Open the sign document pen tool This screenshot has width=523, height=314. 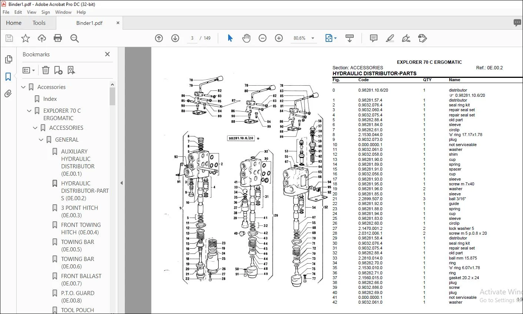pyautogui.click(x=406, y=38)
